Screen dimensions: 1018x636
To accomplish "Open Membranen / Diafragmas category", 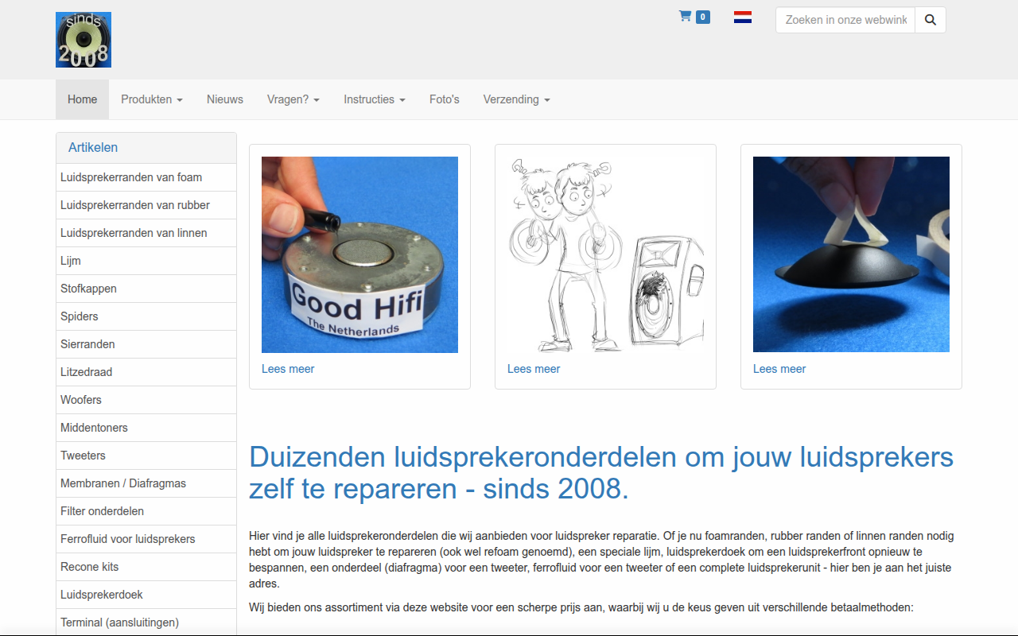I will click(x=146, y=483).
